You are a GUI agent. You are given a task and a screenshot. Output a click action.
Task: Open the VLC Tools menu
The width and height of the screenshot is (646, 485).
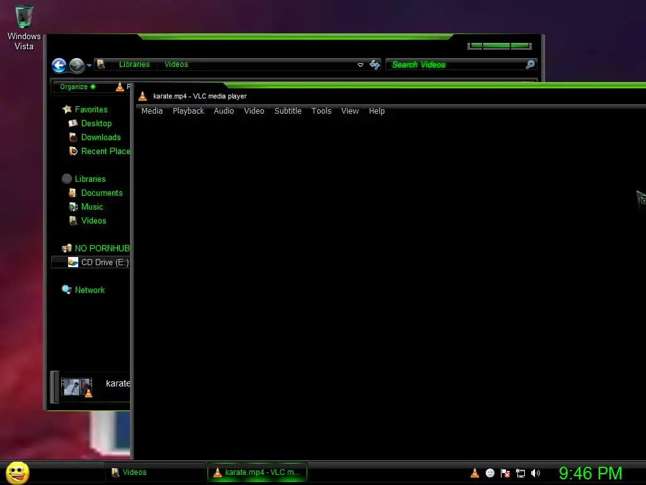321,111
